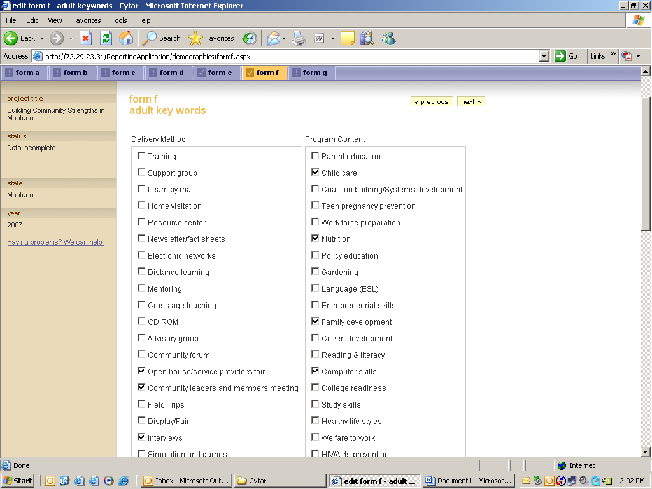Open the Tools menu
The image size is (652, 489).
pos(118,20)
